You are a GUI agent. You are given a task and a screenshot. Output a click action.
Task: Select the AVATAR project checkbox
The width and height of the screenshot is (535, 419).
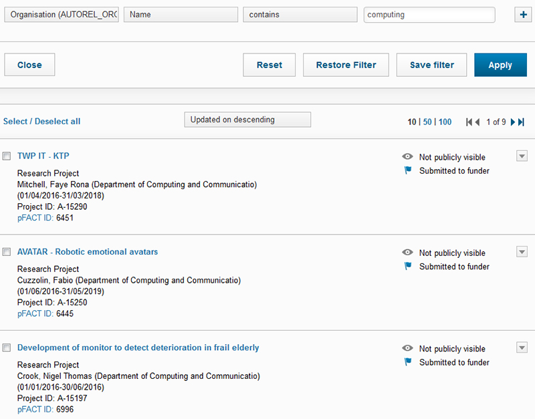click(x=7, y=252)
